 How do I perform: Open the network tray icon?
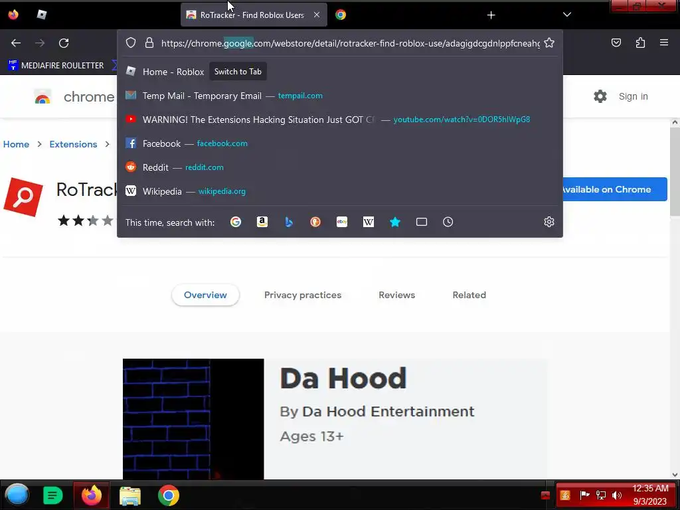point(601,495)
